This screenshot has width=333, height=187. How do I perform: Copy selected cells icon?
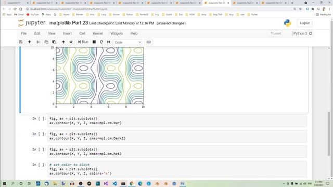(x=46, y=42)
